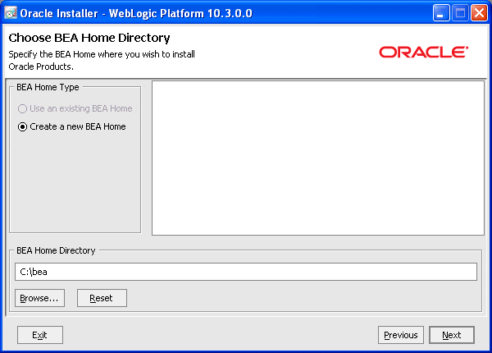This screenshot has height=353, width=492.
Task: Exit the Oracle Installer
Action: 40,335
